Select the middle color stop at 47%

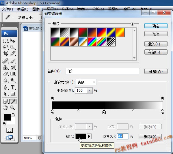pyautogui.click(x=104, y=112)
